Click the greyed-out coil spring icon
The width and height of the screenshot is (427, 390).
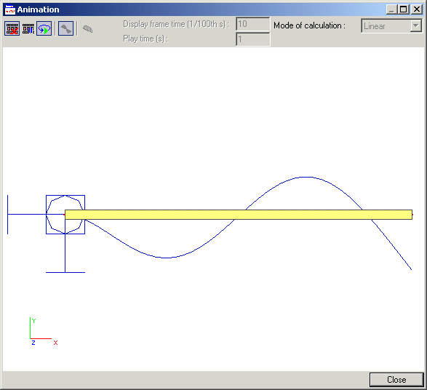[x=88, y=29]
